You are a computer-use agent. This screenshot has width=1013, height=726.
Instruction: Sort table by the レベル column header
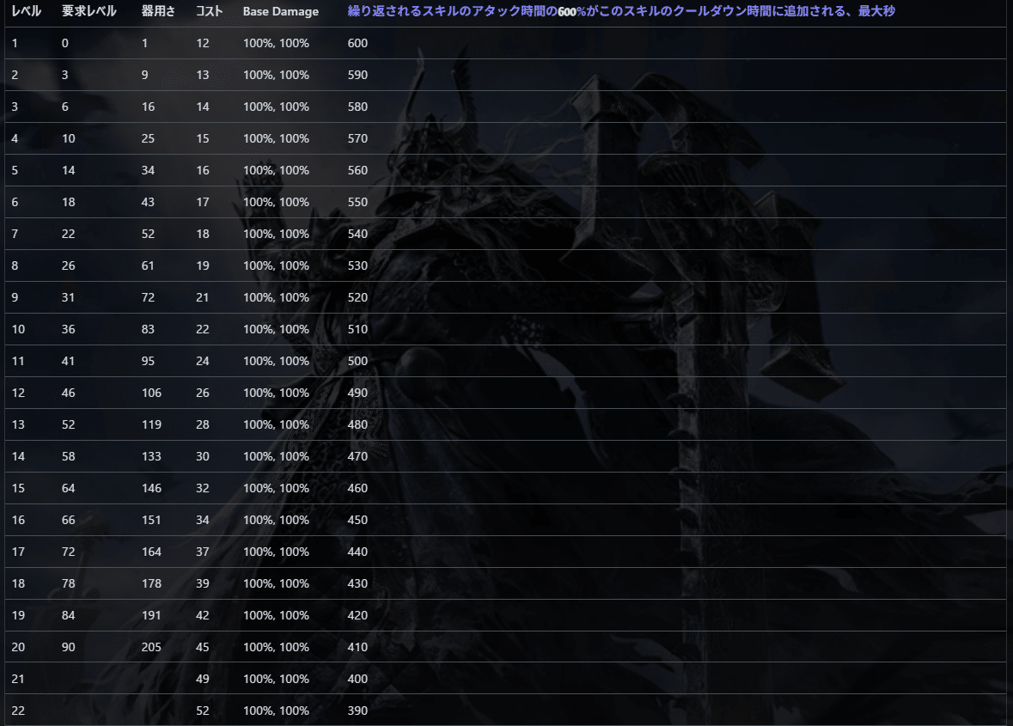[25, 12]
